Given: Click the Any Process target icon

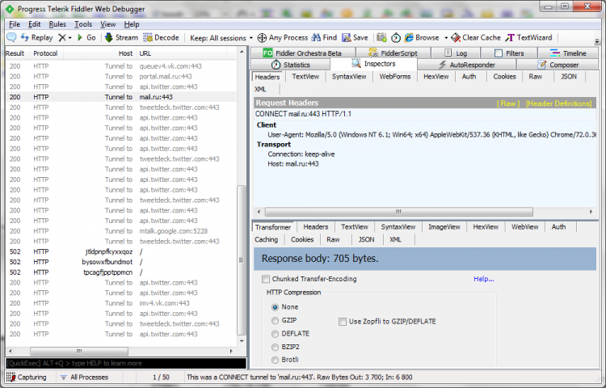Looking at the screenshot, I should (x=262, y=37).
